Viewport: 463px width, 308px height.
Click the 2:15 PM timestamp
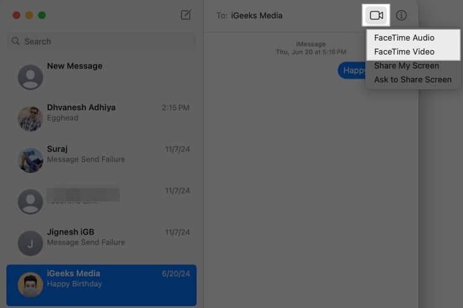pos(176,108)
